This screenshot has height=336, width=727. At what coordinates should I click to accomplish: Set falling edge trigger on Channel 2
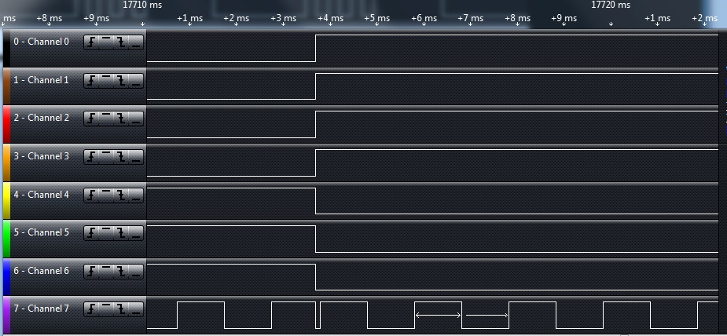pyautogui.click(x=121, y=119)
